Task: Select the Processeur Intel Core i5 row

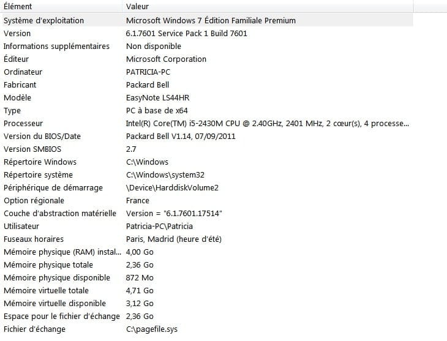Action: pos(207,124)
